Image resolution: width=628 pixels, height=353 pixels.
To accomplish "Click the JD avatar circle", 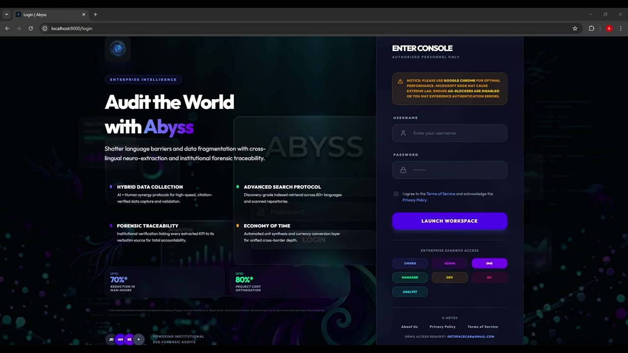I will [111, 339].
